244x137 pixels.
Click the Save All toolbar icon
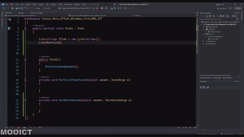22,8
